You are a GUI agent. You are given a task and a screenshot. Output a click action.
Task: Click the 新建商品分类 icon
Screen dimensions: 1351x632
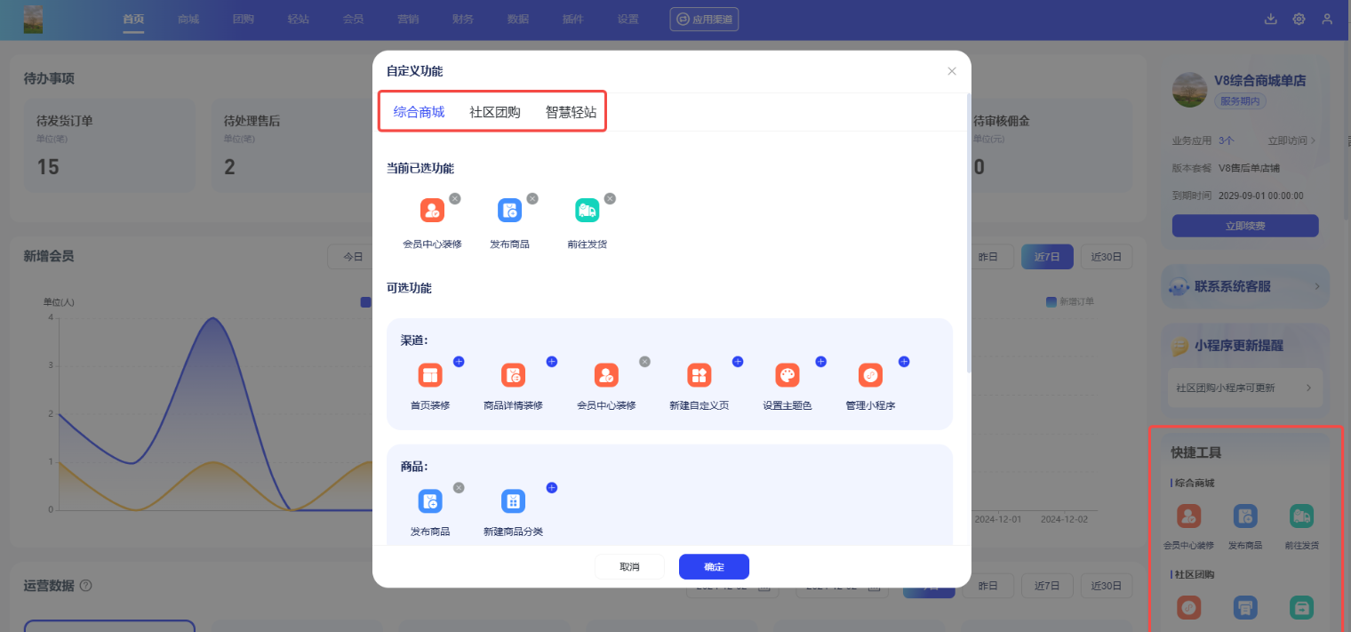[x=513, y=501]
